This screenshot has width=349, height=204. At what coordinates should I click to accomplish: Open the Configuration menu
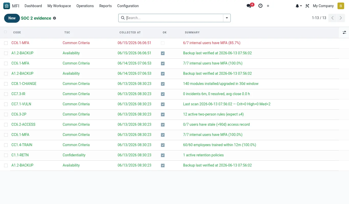128,6
